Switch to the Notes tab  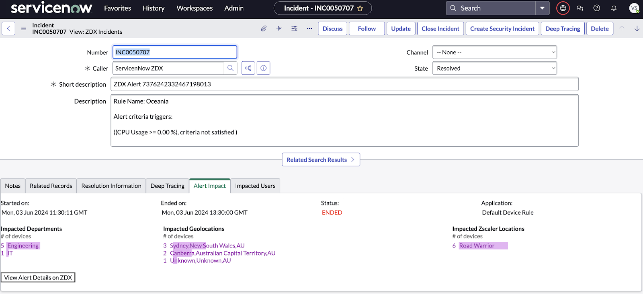pyautogui.click(x=13, y=186)
